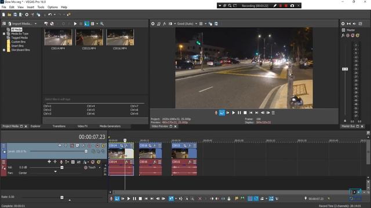Toggle Lock Event padlock icon in timeline toolbar

(x=229, y=199)
